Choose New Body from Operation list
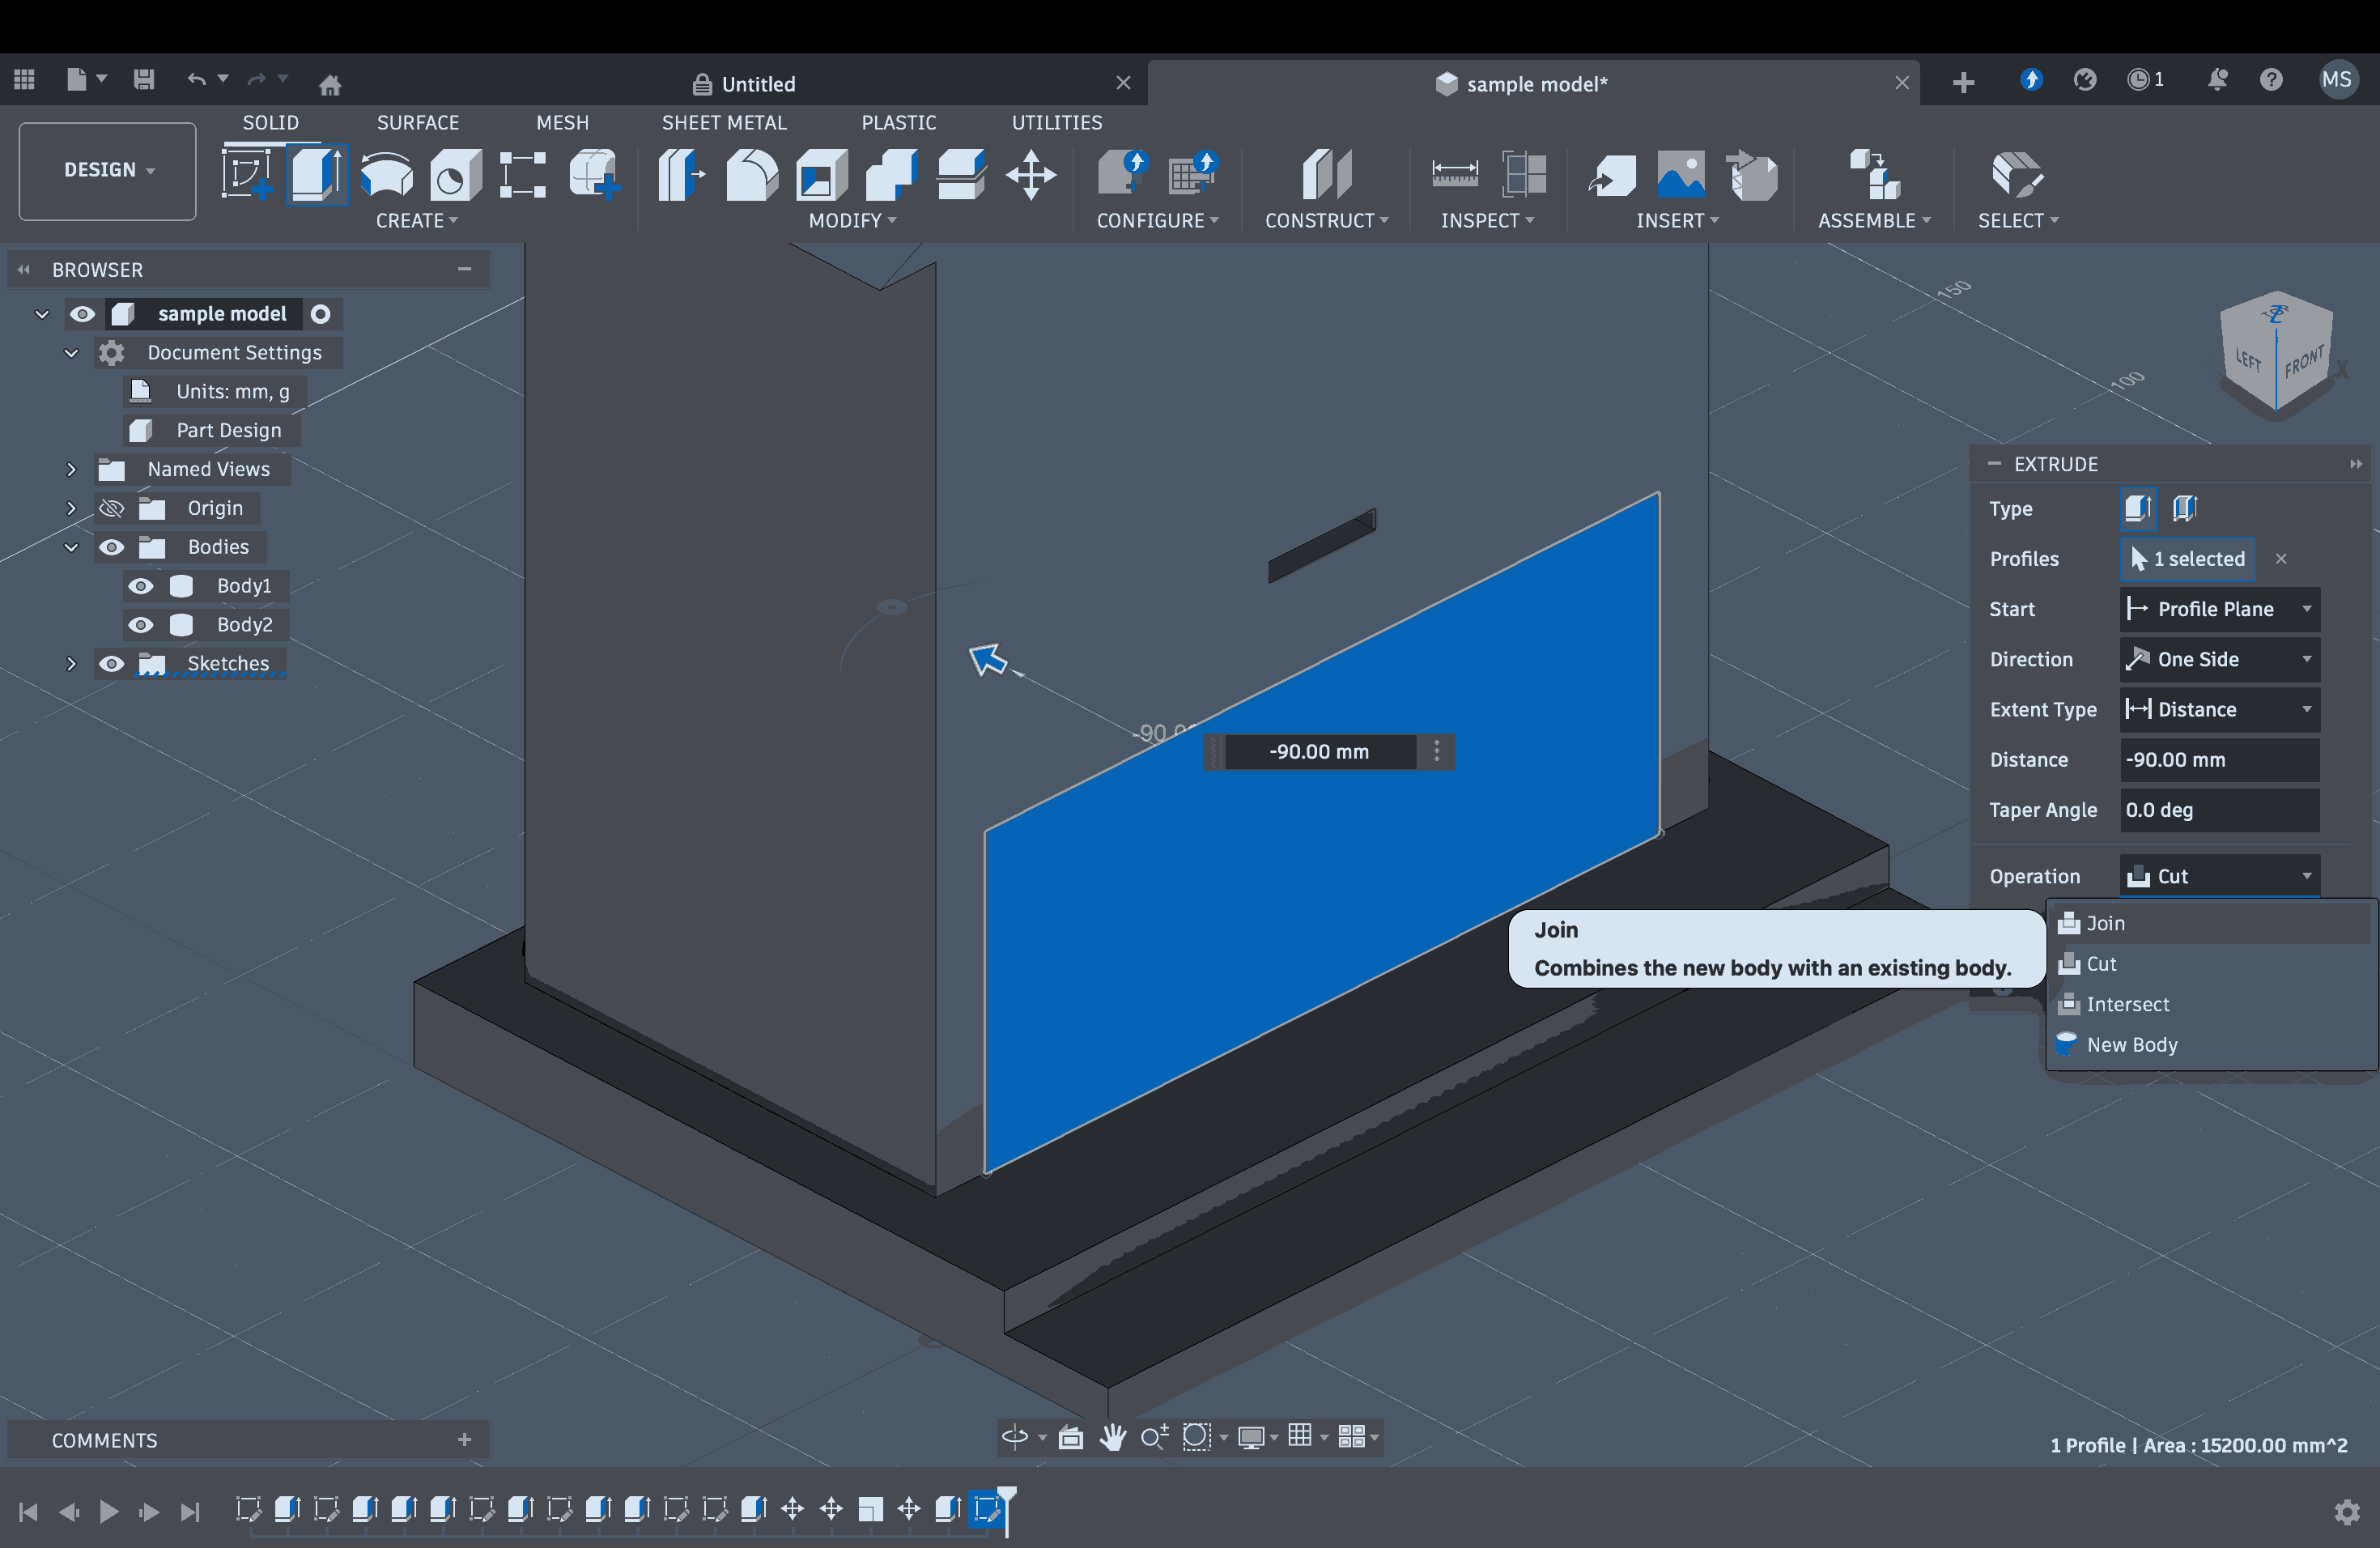 [x=2131, y=1044]
